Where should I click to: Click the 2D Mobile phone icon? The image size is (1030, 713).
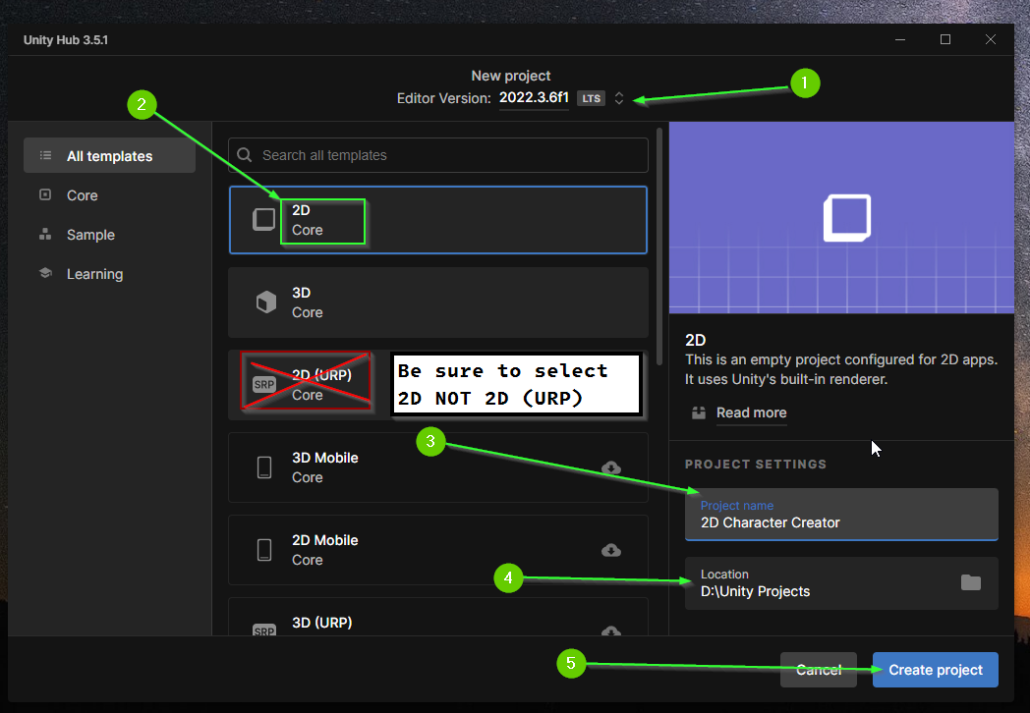(263, 550)
